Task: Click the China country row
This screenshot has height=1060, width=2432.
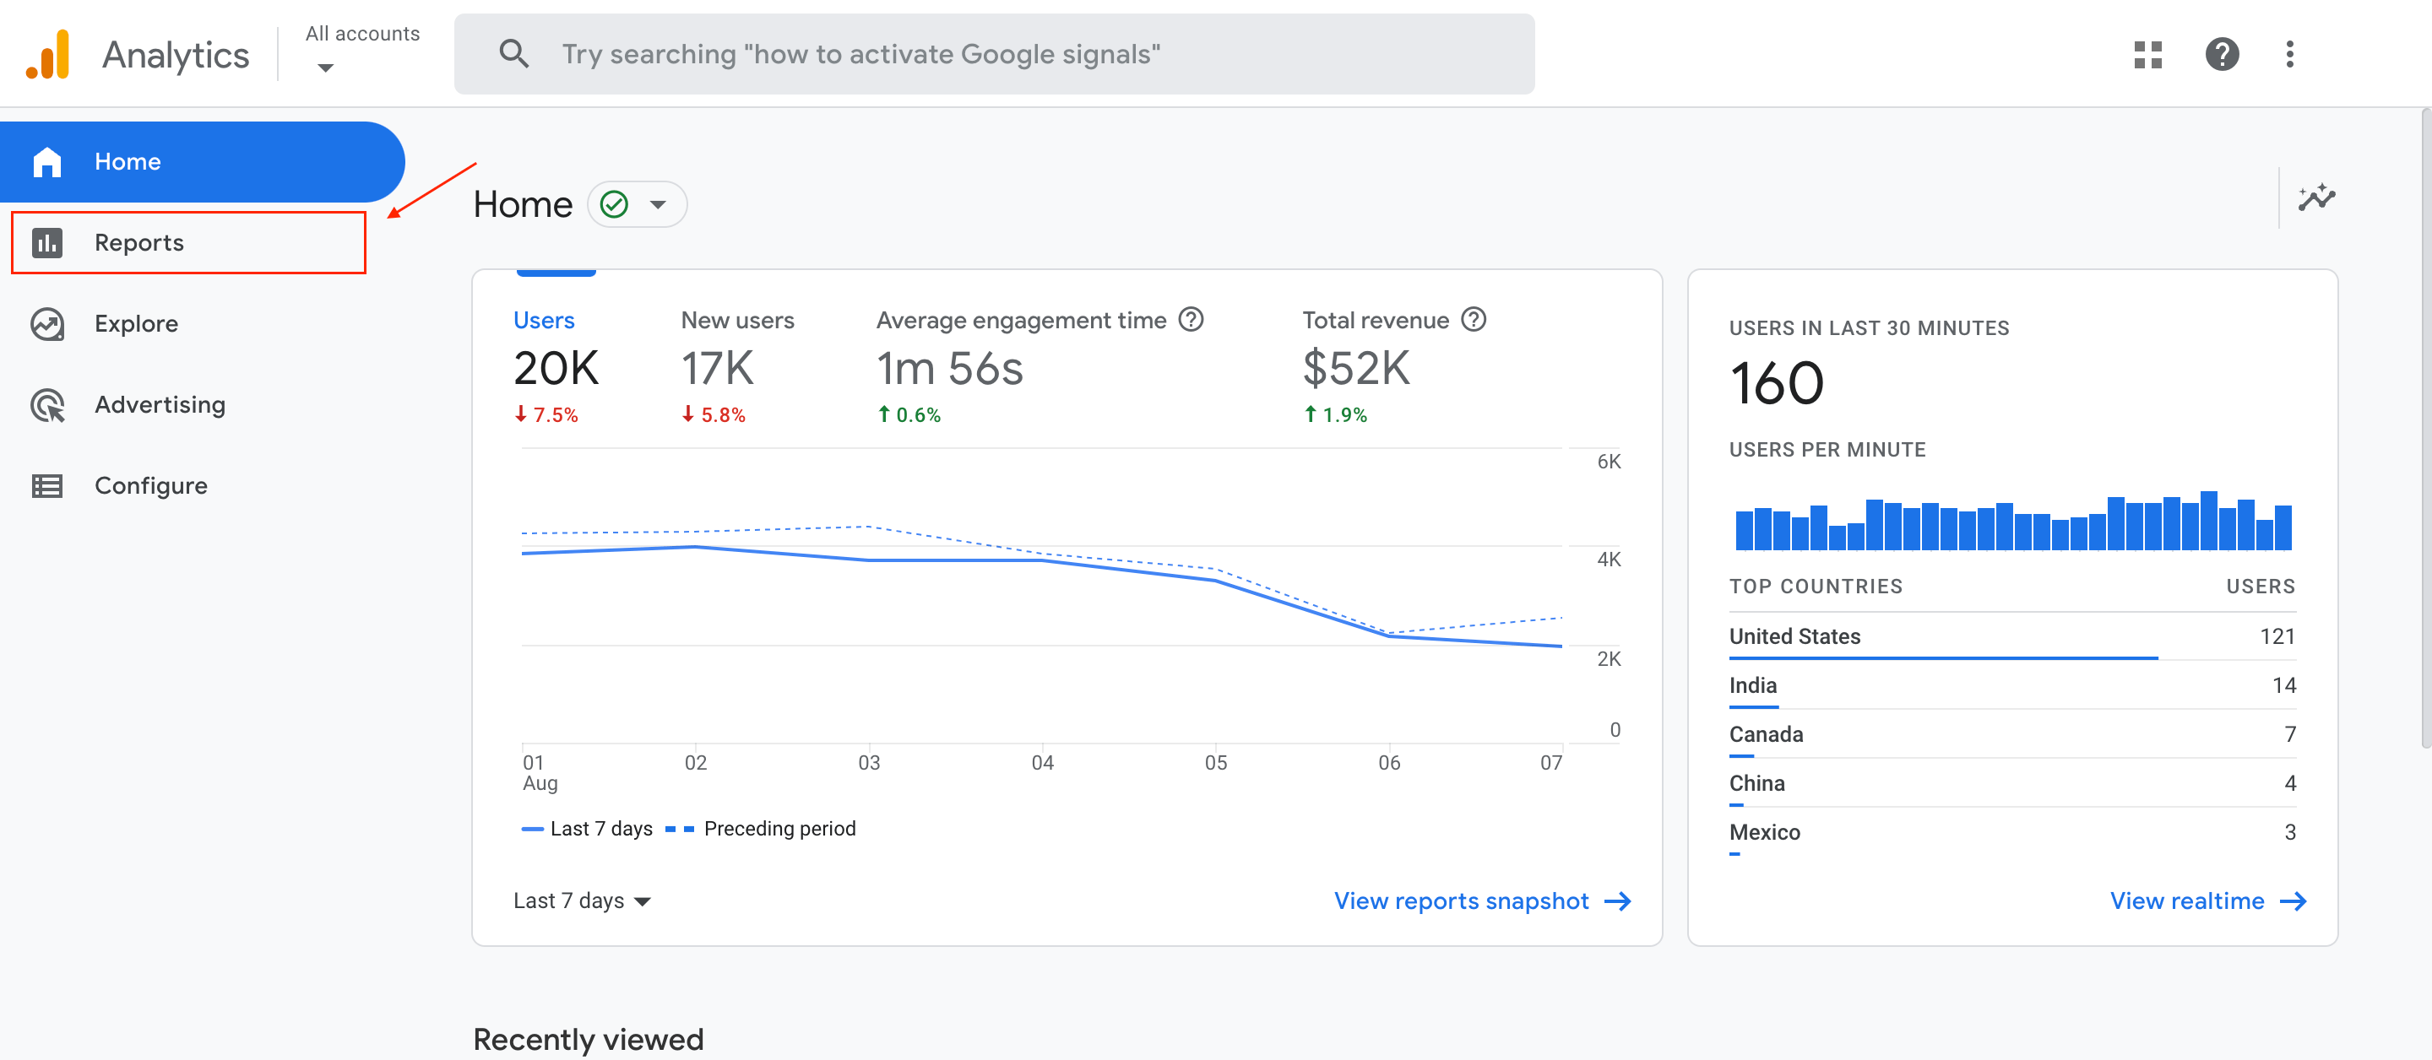Action: click(x=2011, y=784)
